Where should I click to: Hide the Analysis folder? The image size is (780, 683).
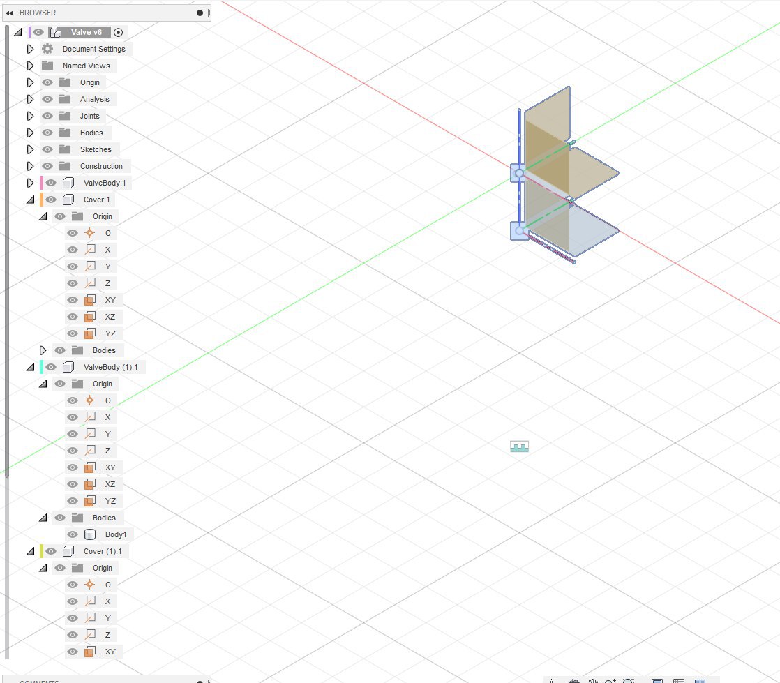[47, 99]
